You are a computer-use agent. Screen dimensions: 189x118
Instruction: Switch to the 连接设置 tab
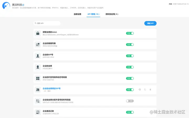click(x=77, y=14)
